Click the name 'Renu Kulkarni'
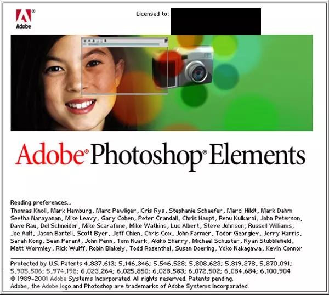Screen dimensions: 329x295 (237, 218)
